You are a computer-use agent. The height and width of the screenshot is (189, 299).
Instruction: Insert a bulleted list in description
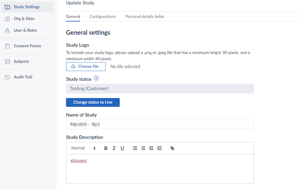coord(143,148)
